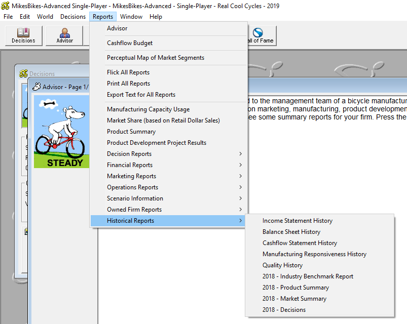Click the Advisor window dog icon
This screenshot has width=407, height=324.
[36, 87]
